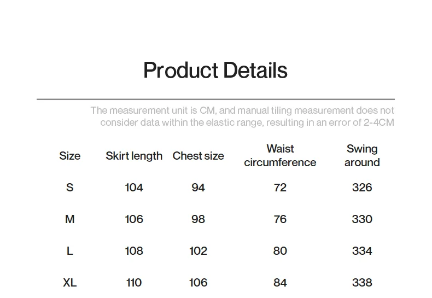Click the Product Details heading

click(215, 71)
